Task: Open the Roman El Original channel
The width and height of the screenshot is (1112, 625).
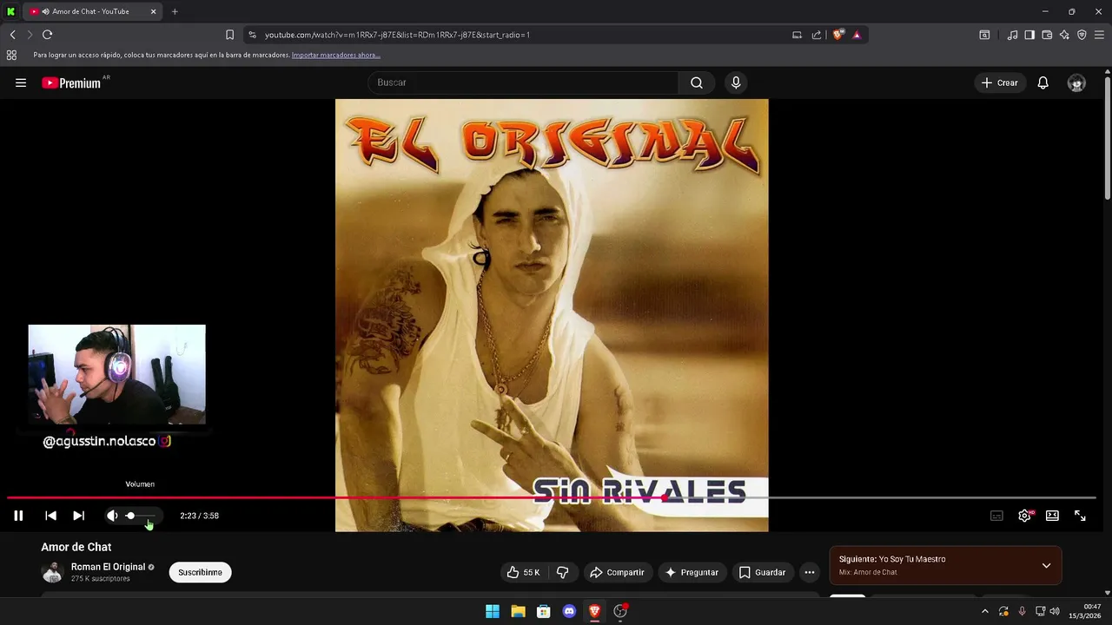Action: 108,567
